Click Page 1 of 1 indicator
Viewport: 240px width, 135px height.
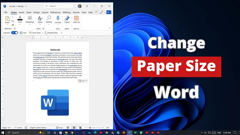tap(7, 128)
